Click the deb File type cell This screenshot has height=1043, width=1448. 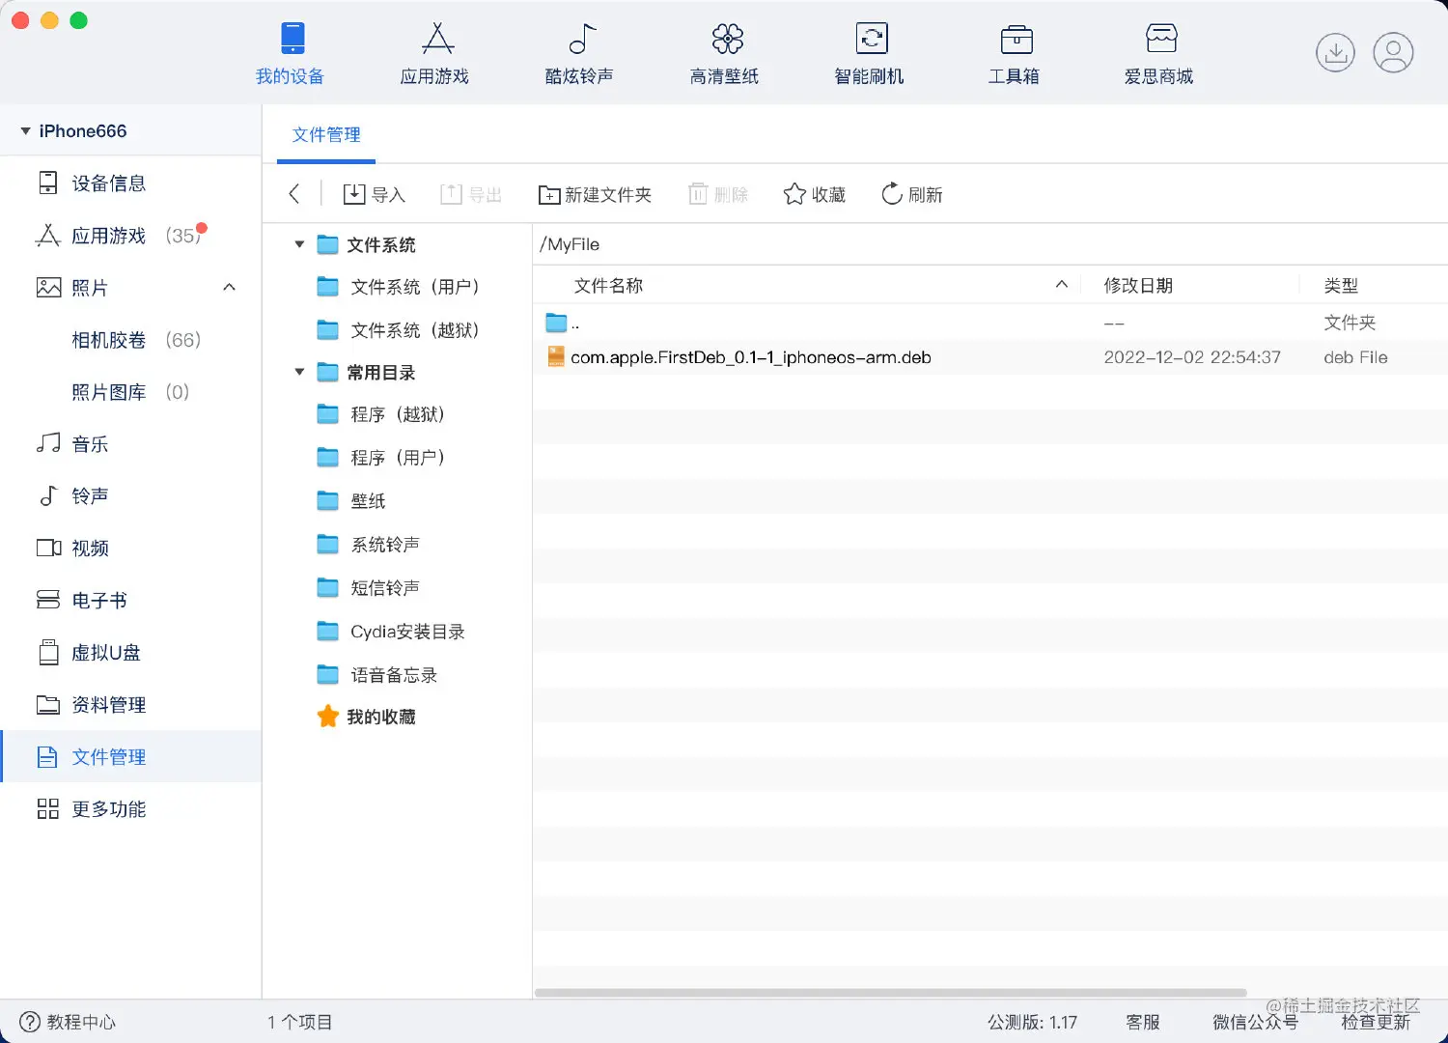pos(1355,357)
